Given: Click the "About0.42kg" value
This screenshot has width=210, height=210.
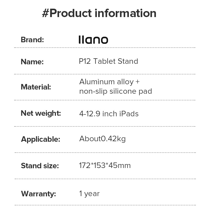Looking at the screenshot, I should pyautogui.click(x=102, y=139).
